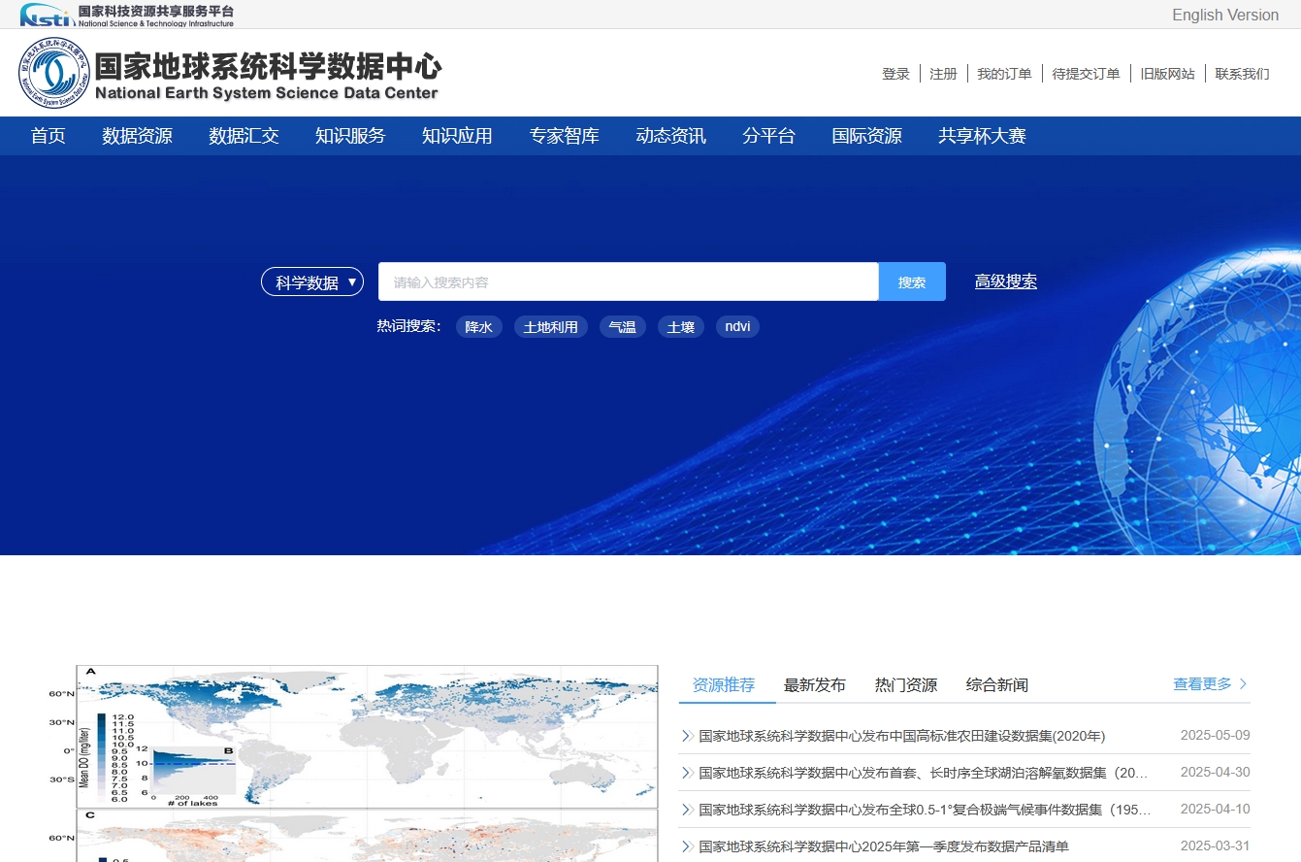Screen dimensions: 1301x862
Task: Select hot search term 降水
Action: coord(479,327)
